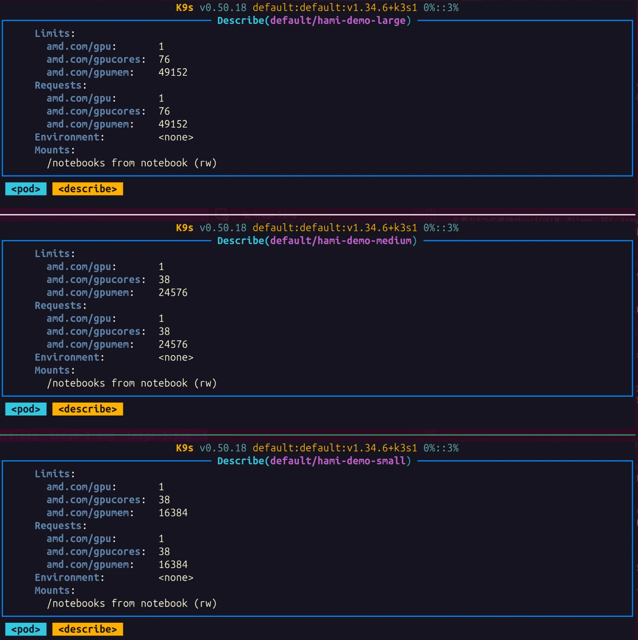This screenshot has height=640, width=638.
Task: Select Requests gpumem value 49152 in hami-demo-large
Action: pos(173,124)
